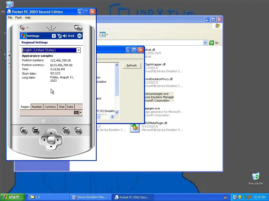This screenshot has width=269, height=201.
Task: Tap the 9:18 clock in device title bar
Action: (71, 36)
